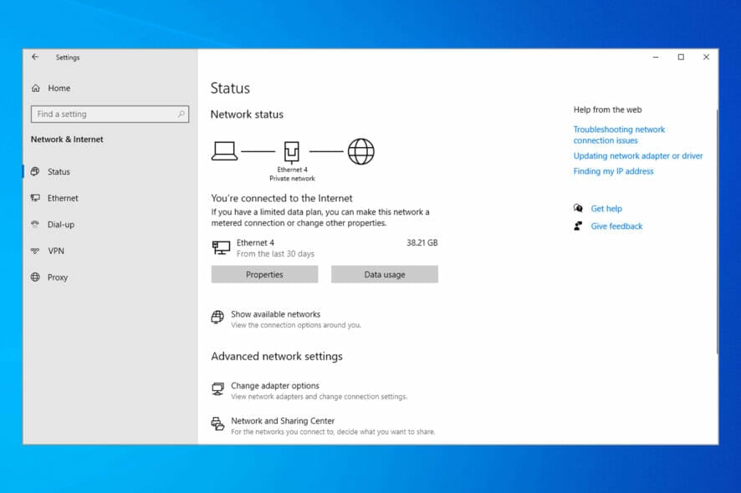The height and width of the screenshot is (493, 741).
Task: Click the Get help chat icon
Action: (x=578, y=208)
